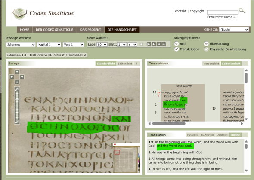Viewport: 254px width, 180px height.
Task: Switch the translation to English
Action: 235,135
